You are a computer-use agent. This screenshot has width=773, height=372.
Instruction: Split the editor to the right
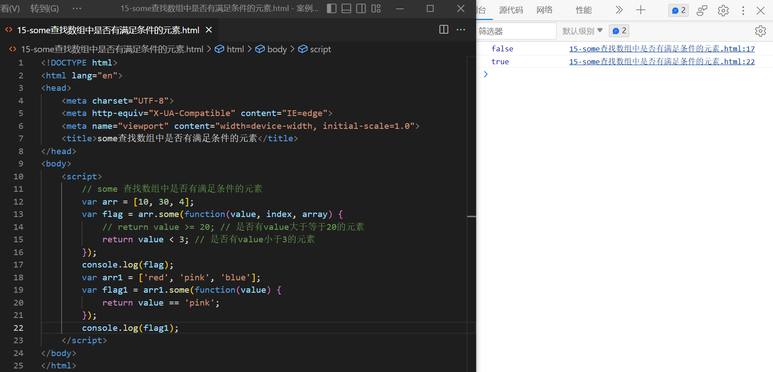pos(444,30)
